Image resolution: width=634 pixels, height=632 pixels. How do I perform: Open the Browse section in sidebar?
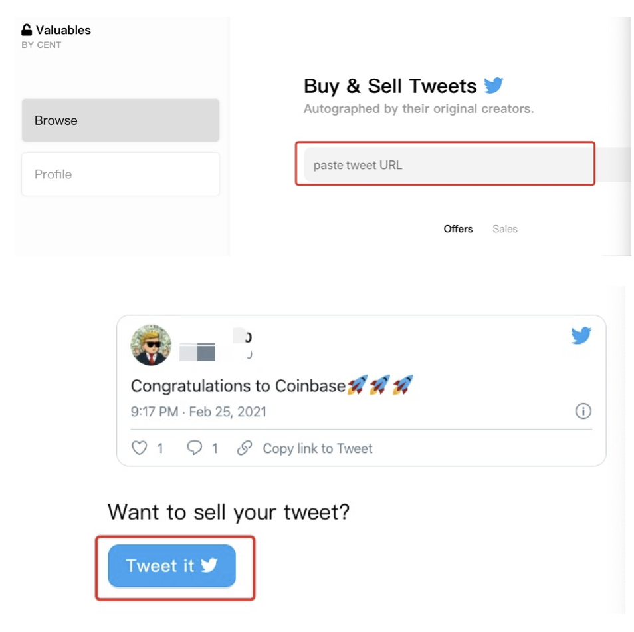coord(120,120)
